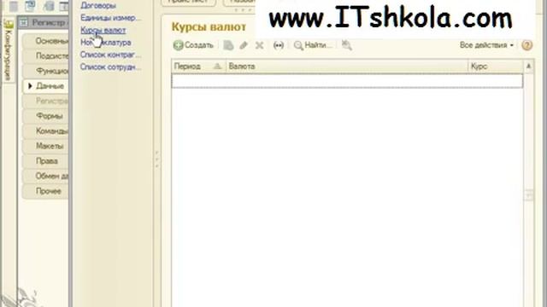Click the copy record toolbar icon
This screenshot has height=307, width=547.
click(x=228, y=45)
